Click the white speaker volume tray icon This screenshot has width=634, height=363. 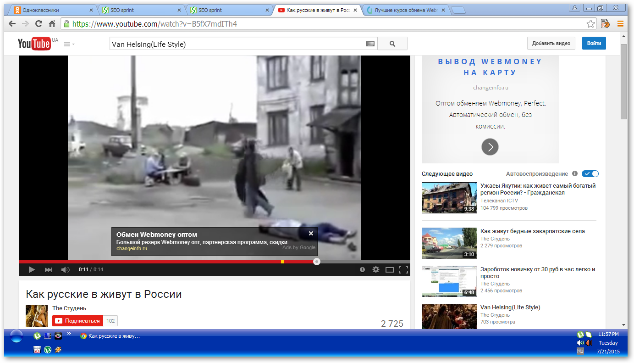[580, 343]
